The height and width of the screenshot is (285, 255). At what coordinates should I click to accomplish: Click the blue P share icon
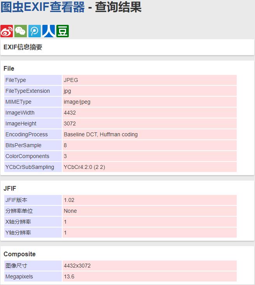[x=35, y=31]
